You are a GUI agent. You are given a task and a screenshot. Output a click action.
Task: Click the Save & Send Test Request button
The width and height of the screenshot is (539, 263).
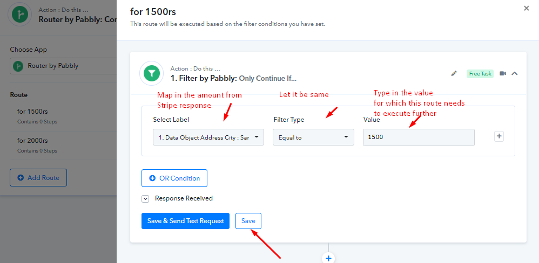185,221
